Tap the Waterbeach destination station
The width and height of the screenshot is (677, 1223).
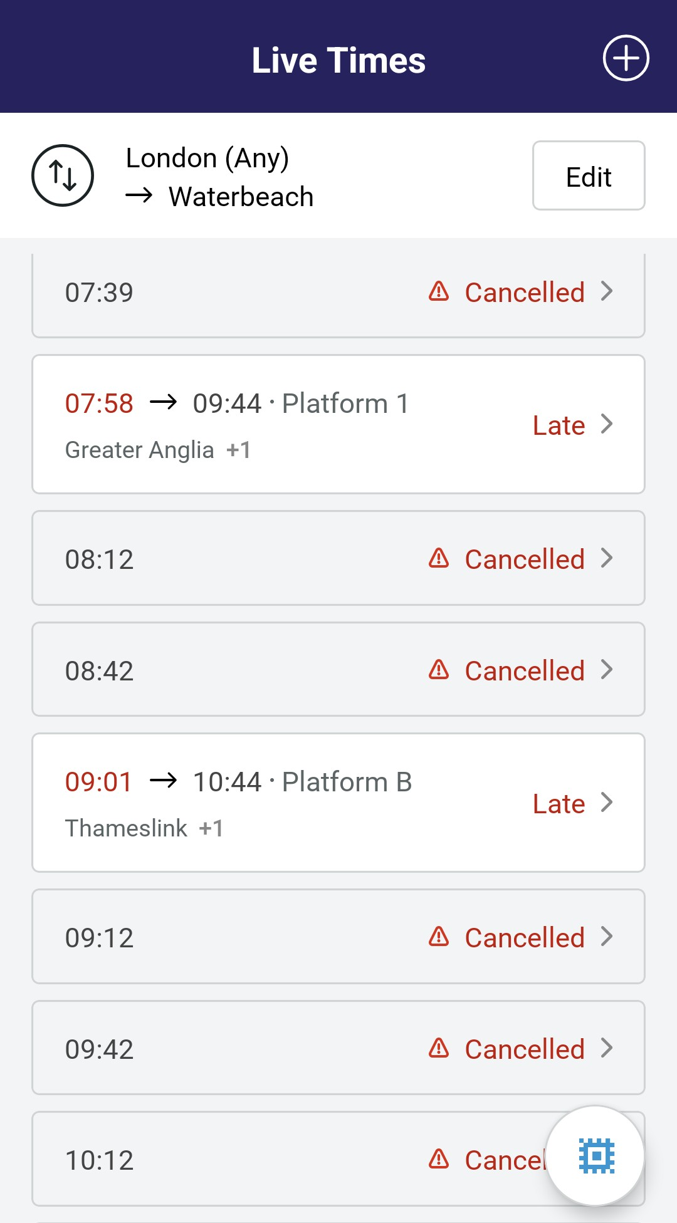[241, 197]
